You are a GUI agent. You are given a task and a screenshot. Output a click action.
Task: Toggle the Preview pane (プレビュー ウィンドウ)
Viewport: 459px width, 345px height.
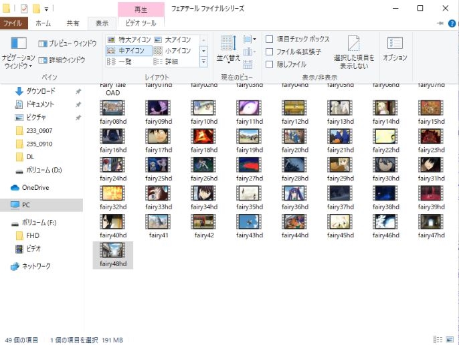[68, 43]
